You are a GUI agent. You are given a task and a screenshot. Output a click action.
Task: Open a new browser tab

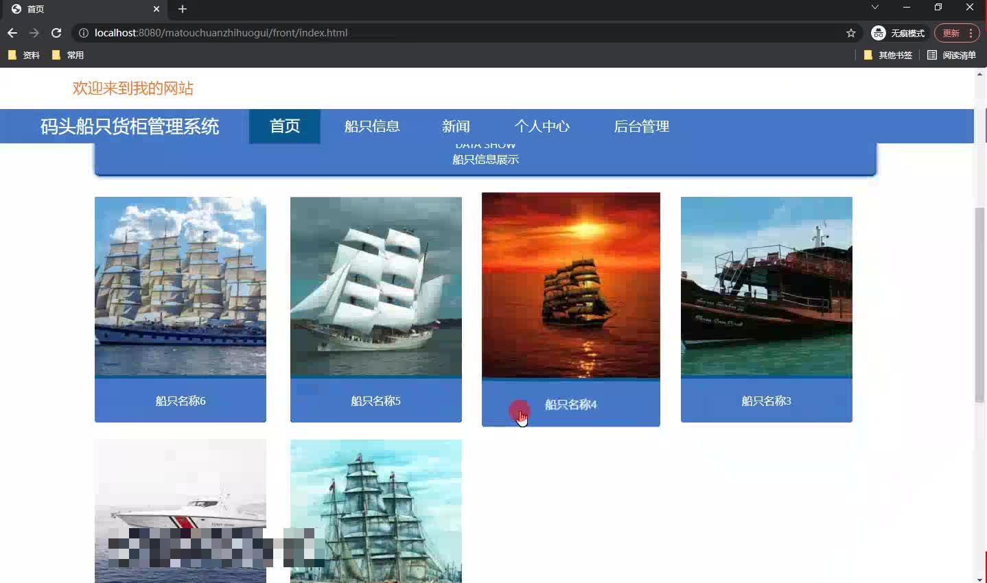[x=182, y=9]
